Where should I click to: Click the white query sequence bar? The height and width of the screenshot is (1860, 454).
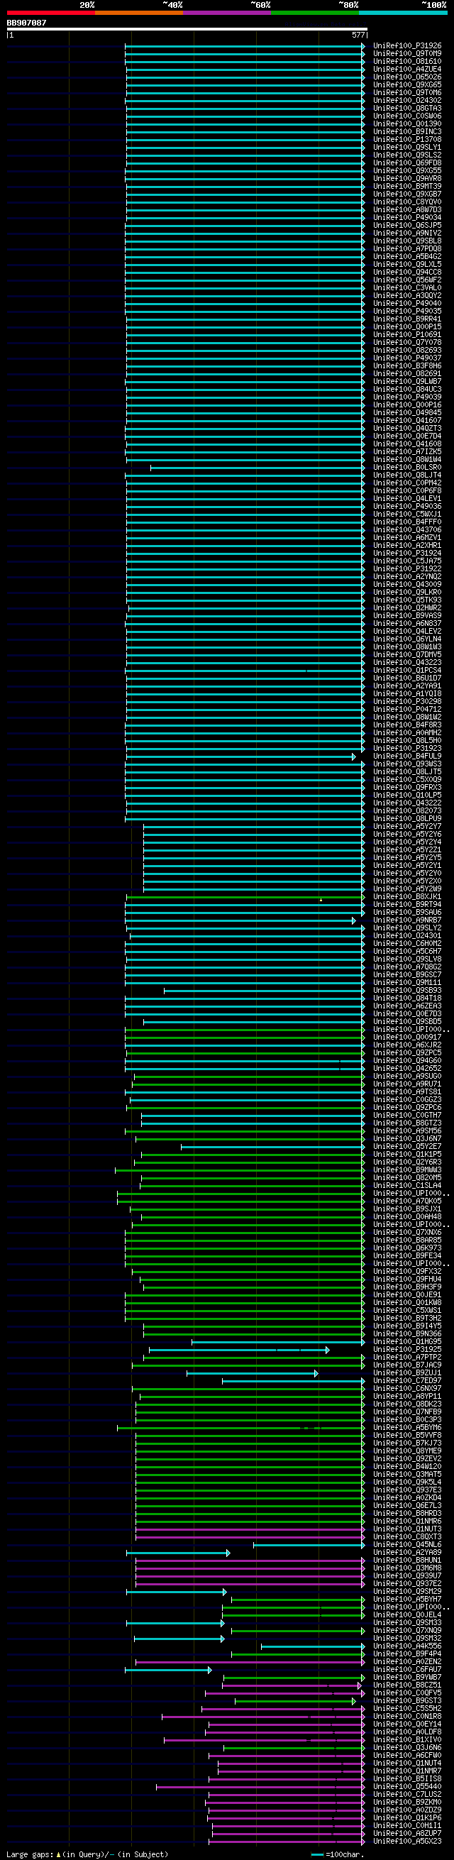pos(187,30)
